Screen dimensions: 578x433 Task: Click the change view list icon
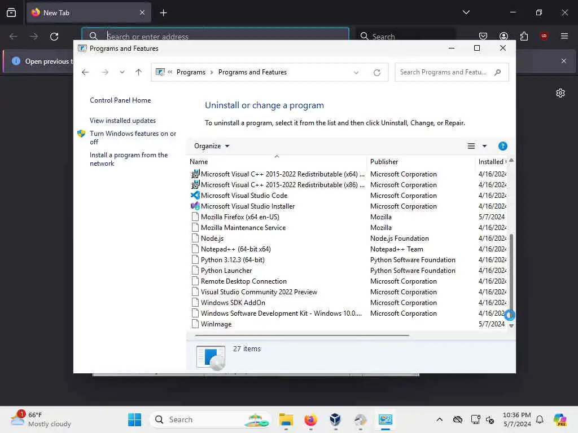click(x=471, y=146)
